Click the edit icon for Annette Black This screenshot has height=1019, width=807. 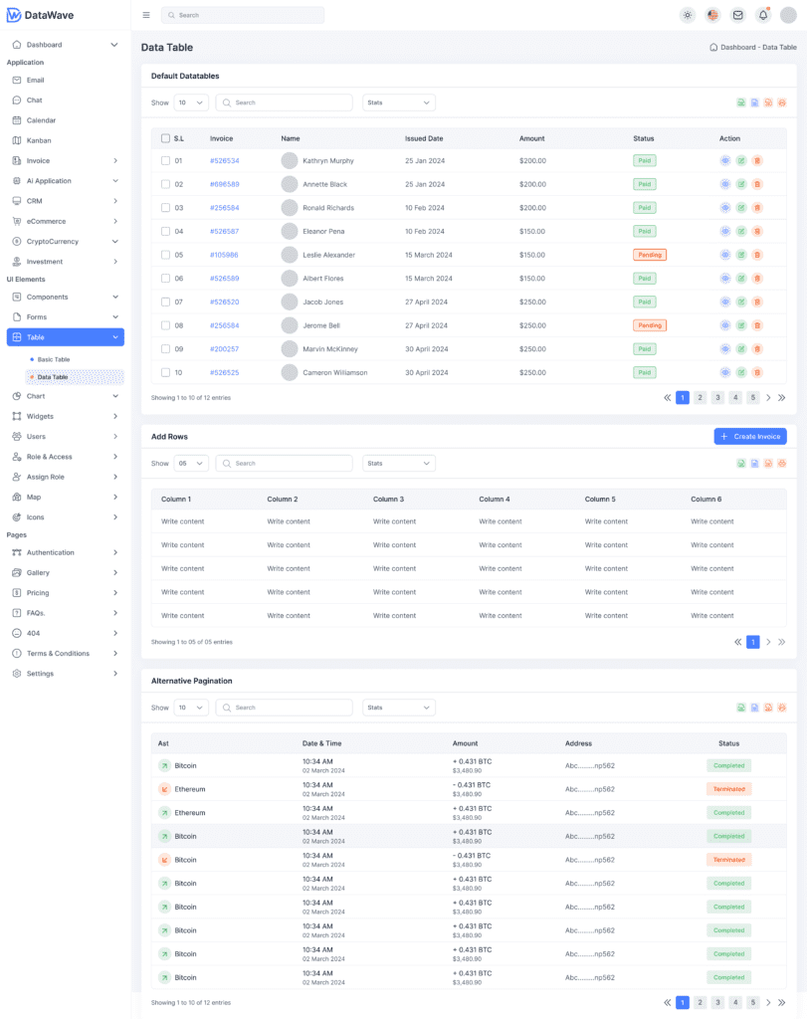(x=741, y=184)
